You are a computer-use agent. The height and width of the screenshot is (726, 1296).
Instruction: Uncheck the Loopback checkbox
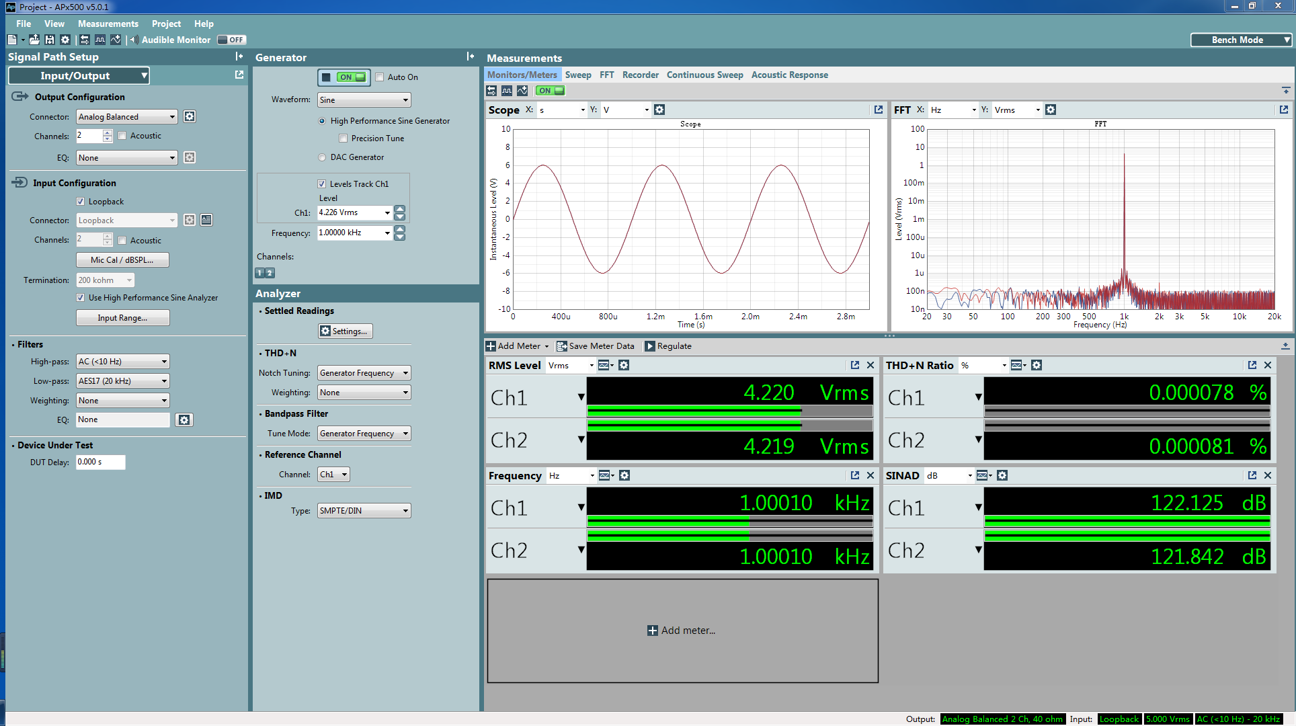coord(81,202)
